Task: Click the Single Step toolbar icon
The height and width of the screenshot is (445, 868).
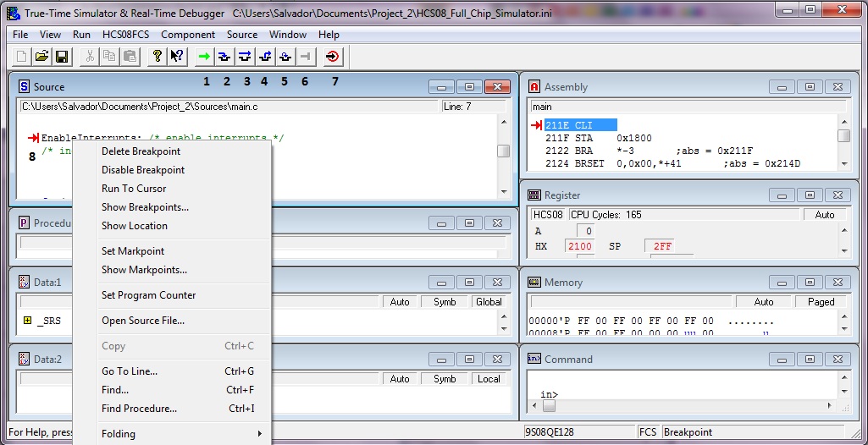Action: (x=224, y=57)
